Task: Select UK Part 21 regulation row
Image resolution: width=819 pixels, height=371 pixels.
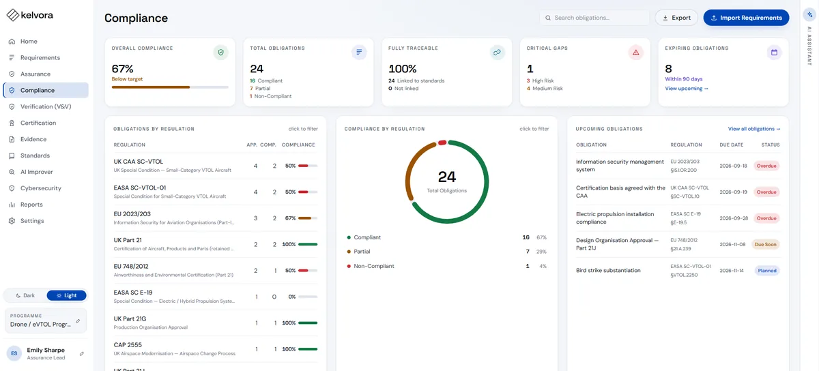Action: (x=216, y=244)
